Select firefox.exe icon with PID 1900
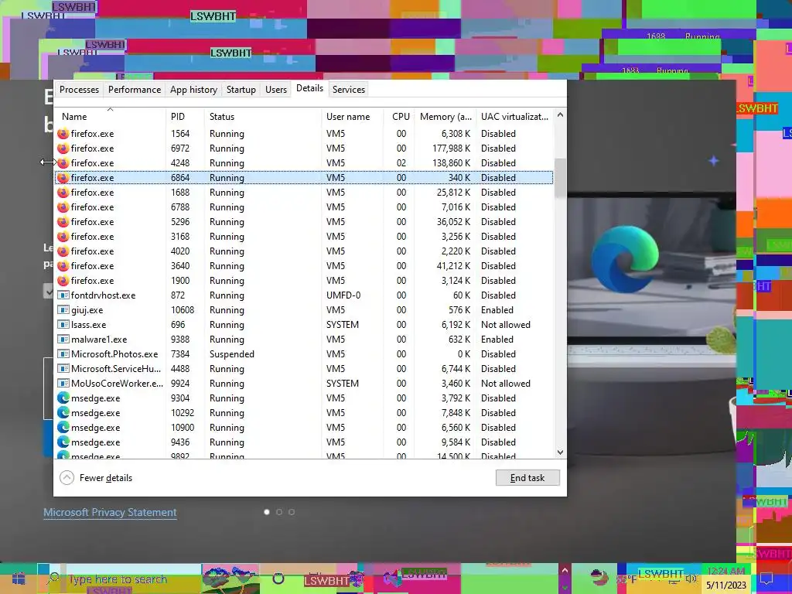 63,280
